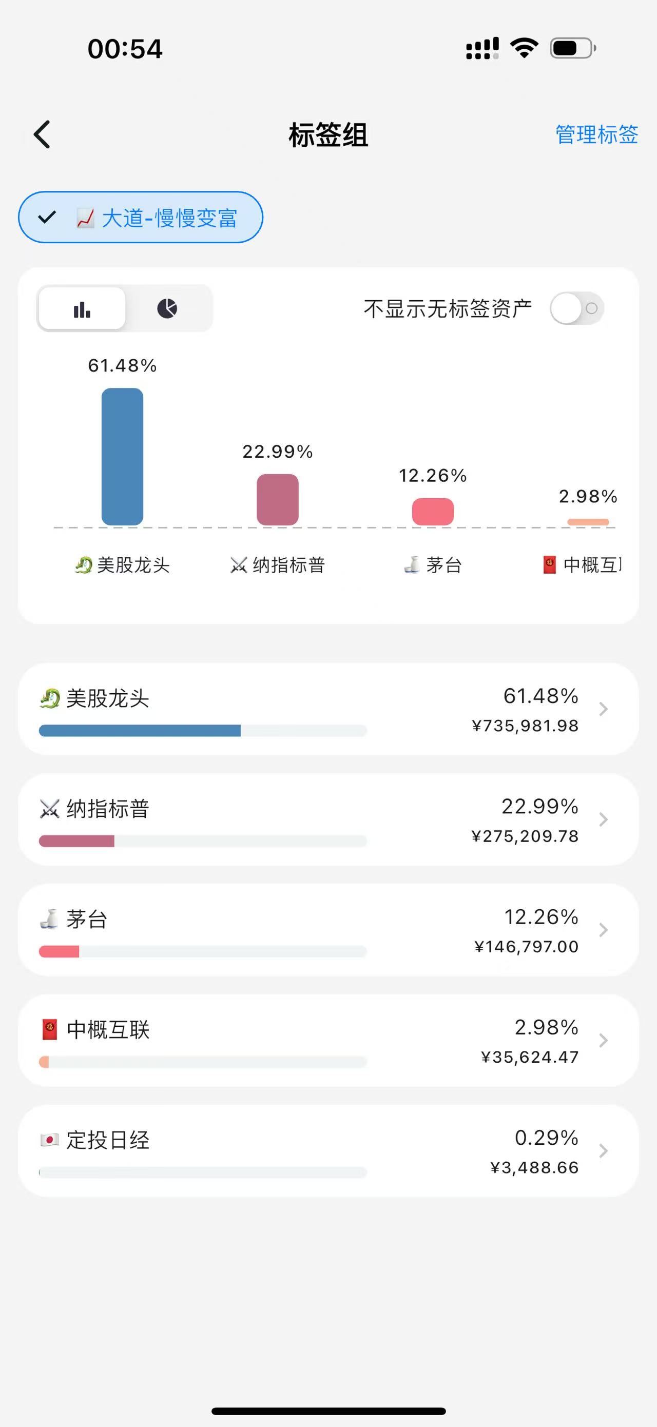Viewport: 657px width, 1427px height.
Task: Tap the dragon icon beside 美股龙头 in list
Action: 50,698
